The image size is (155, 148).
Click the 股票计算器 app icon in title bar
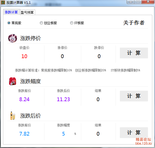click(x=3, y=2)
